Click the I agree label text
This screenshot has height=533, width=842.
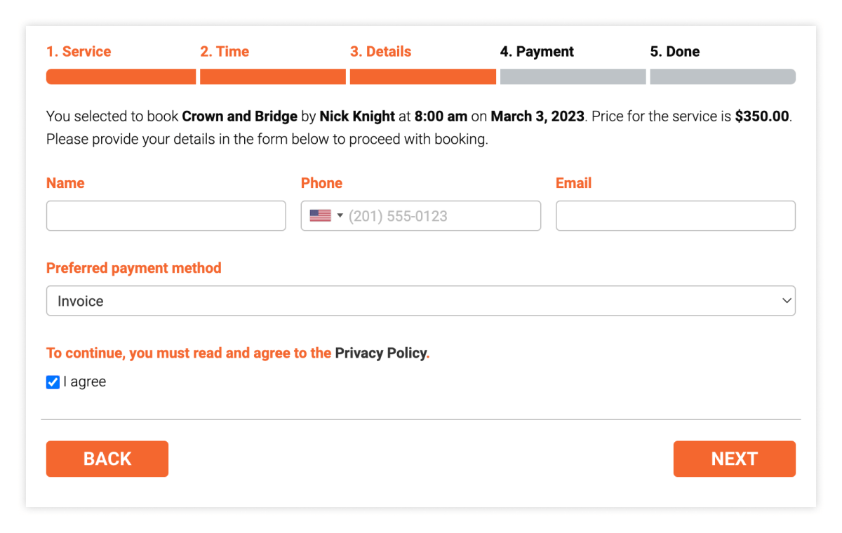click(x=84, y=382)
